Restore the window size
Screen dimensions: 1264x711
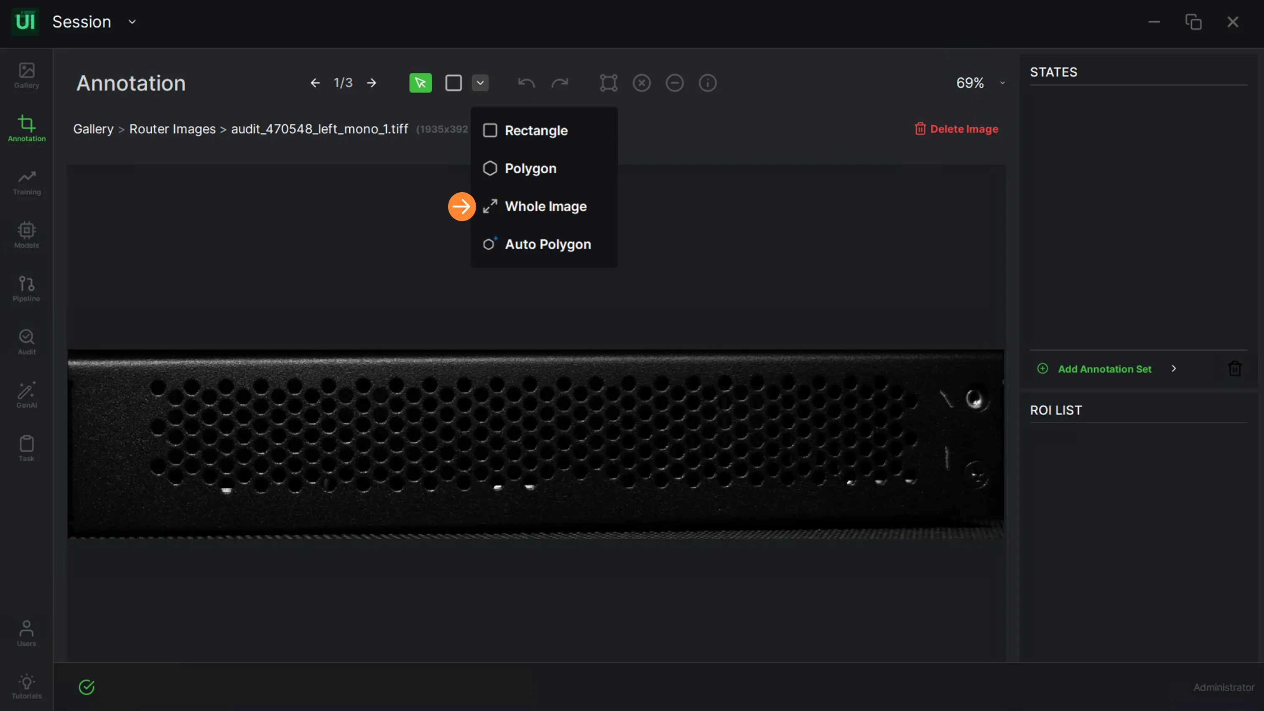[x=1193, y=22]
